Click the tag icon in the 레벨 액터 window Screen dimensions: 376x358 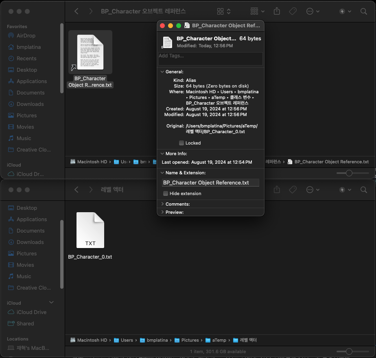pyautogui.click(x=293, y=190)
